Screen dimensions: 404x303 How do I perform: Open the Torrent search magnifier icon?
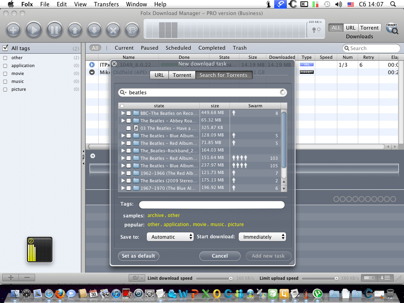tap(392, 28)
